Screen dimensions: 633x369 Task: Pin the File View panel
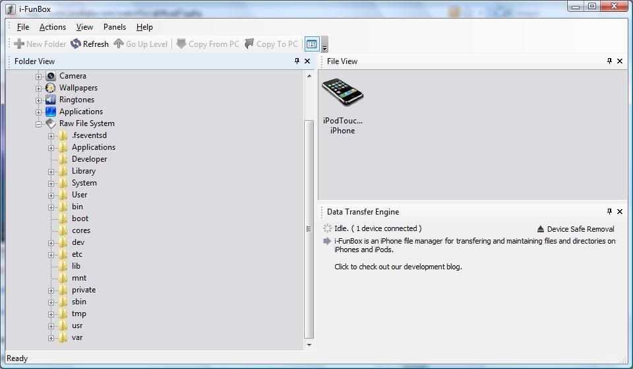tap(609, 61)
